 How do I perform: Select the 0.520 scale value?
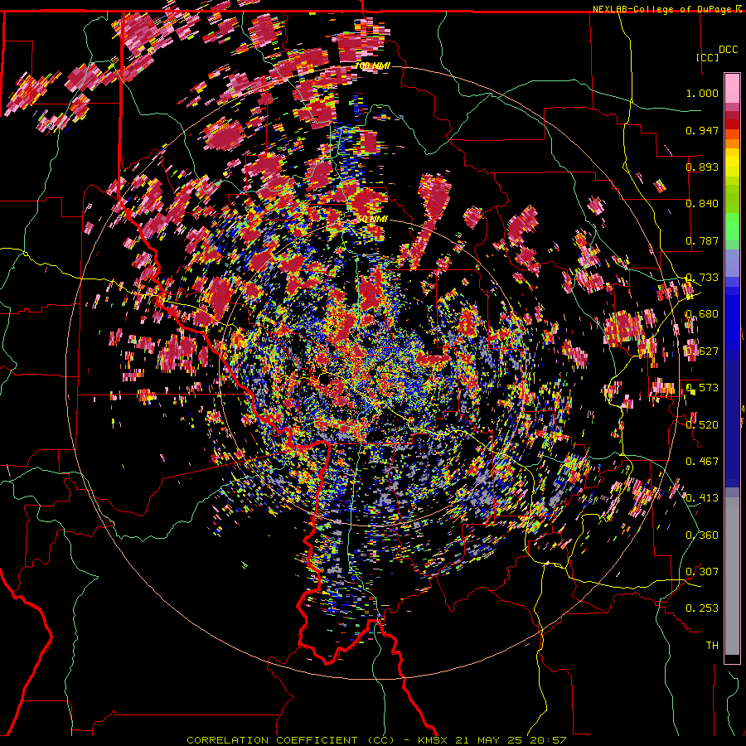702,425
